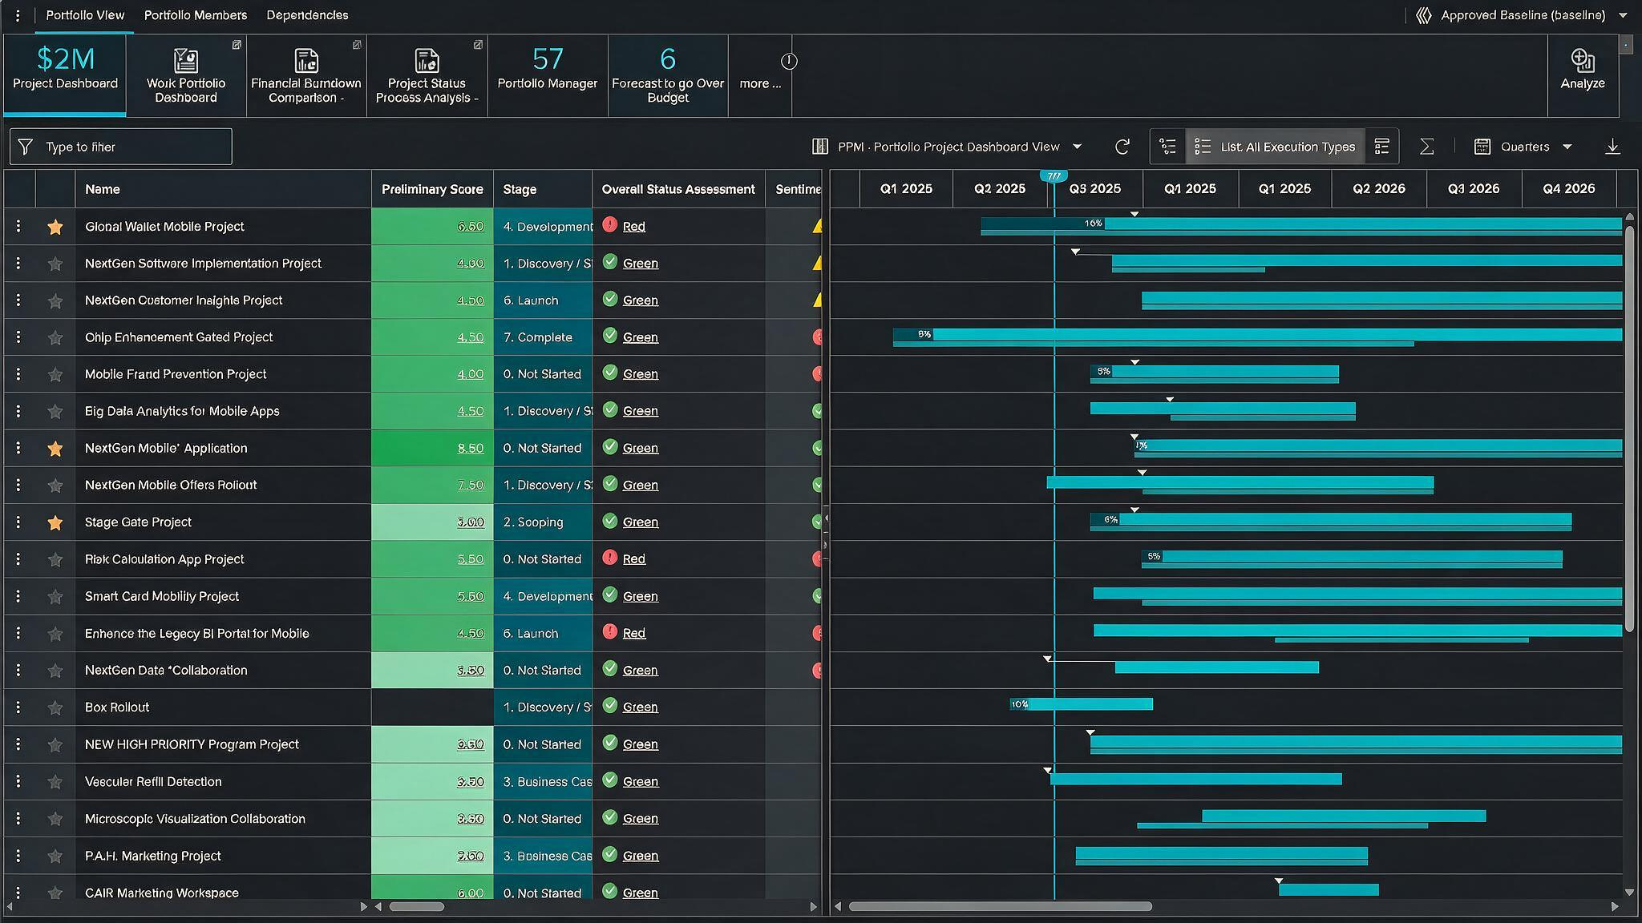Toggle favorite star for Box Rollout
The width and height of the screenshot is (1642, 923).
pos(55,707)
